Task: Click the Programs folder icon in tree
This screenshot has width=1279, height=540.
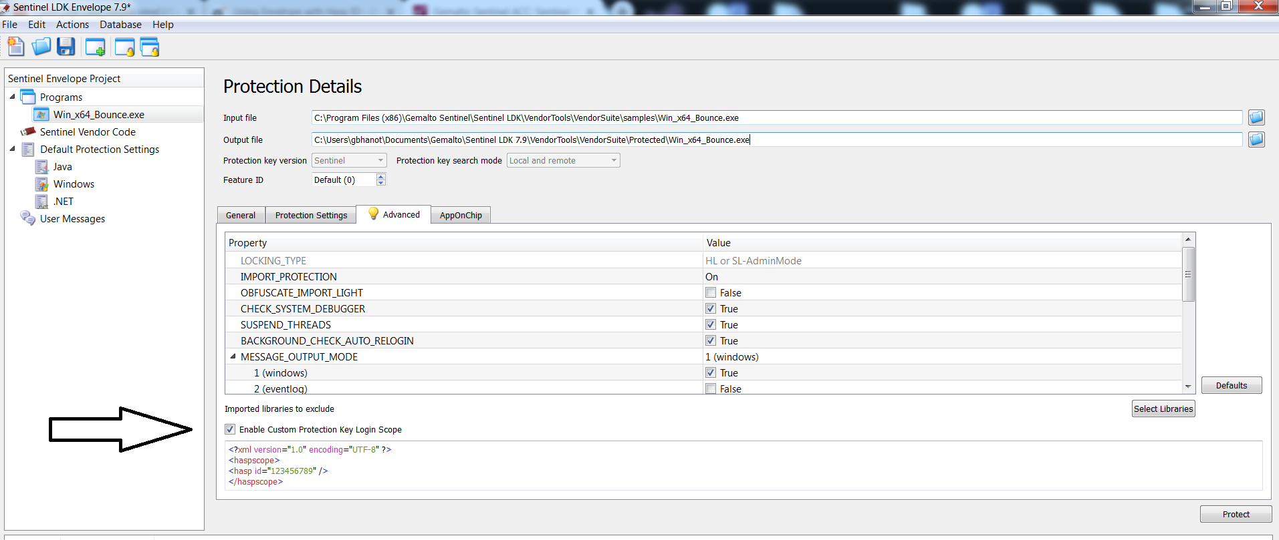Action: pos(28,97)
